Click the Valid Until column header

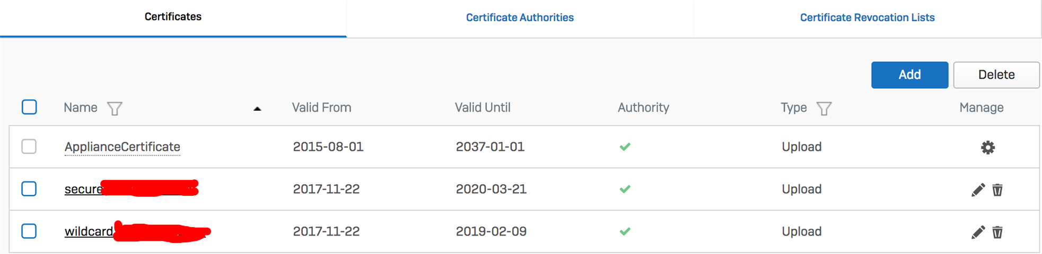(x=483, y=107)
